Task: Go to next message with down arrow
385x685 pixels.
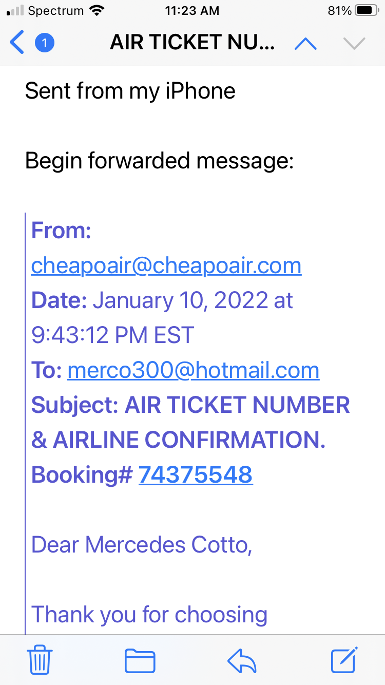Action: click(354, 44)
